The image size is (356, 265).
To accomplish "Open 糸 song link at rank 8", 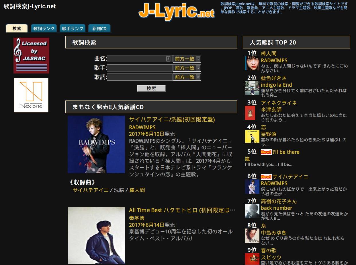I will point(263,226).
